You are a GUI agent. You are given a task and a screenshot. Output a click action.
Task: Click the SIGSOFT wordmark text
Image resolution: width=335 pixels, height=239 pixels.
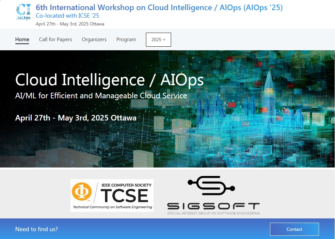(213, 206)
